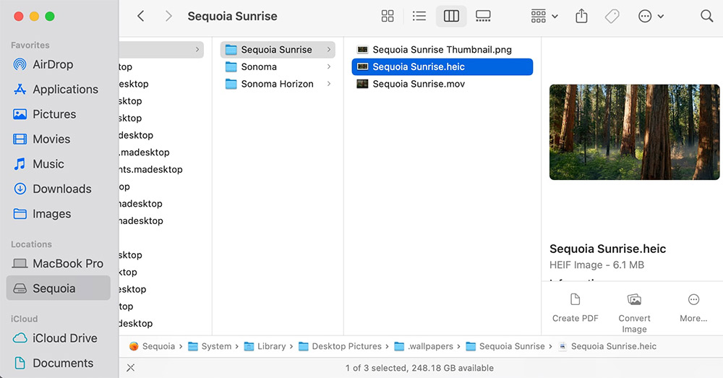Click preview title Sequoia Sunrise.heic
Image resolution: width=723 pixels, height=378 pixels.
click(608, 249)
